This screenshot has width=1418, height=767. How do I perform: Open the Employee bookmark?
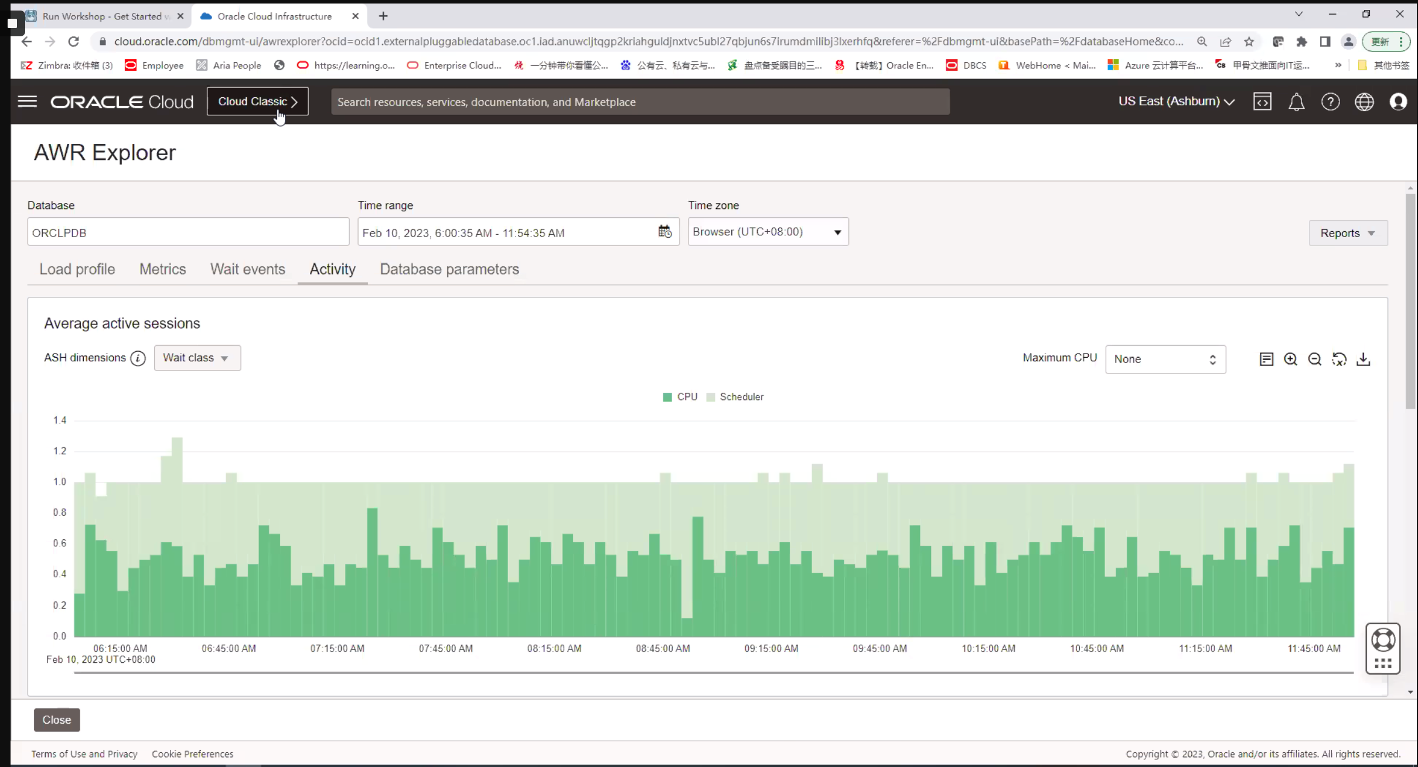pos(154,65)
